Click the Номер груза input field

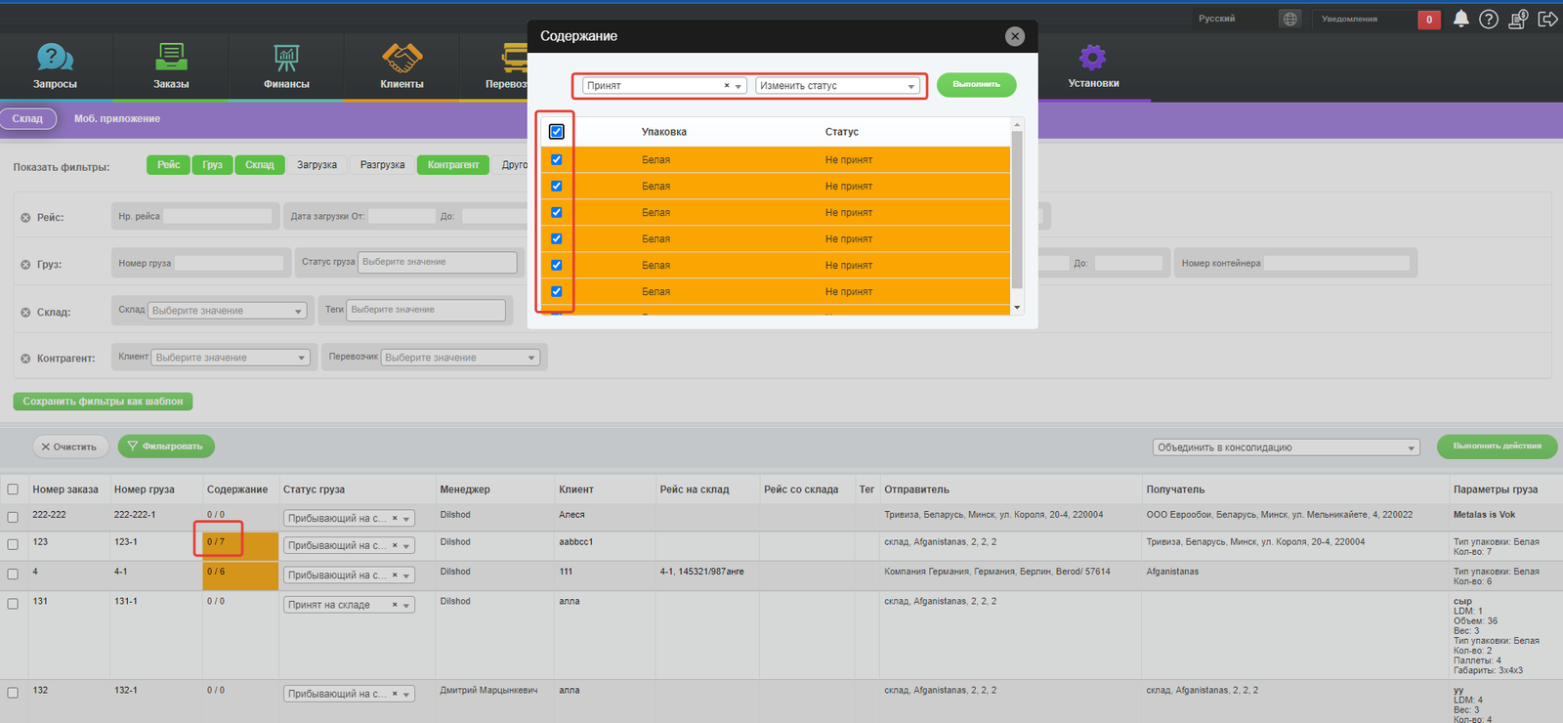click(230, 263)
